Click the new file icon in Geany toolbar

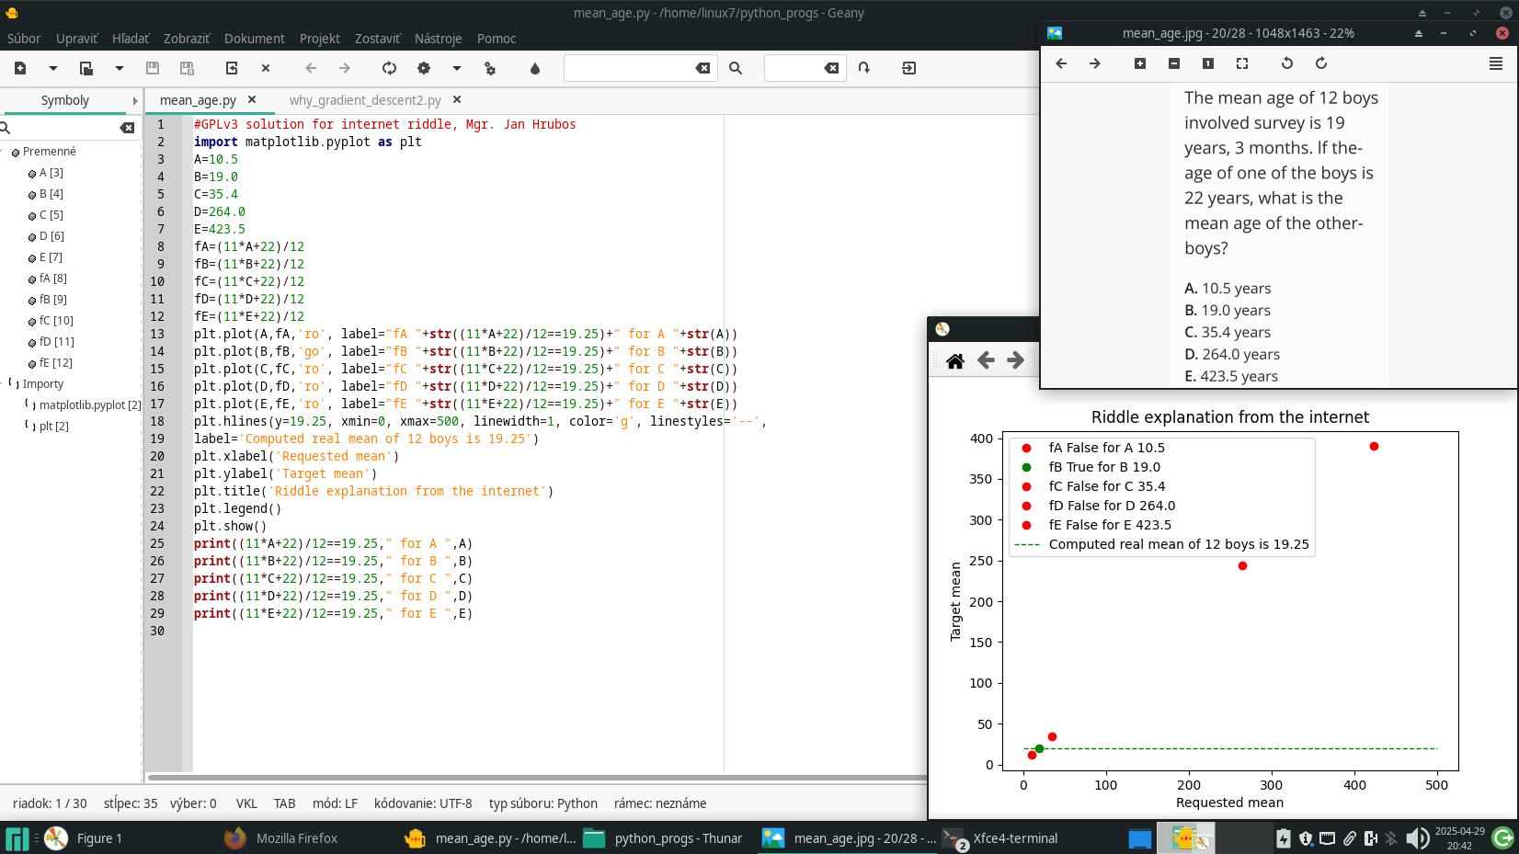[x=20, y=68]
